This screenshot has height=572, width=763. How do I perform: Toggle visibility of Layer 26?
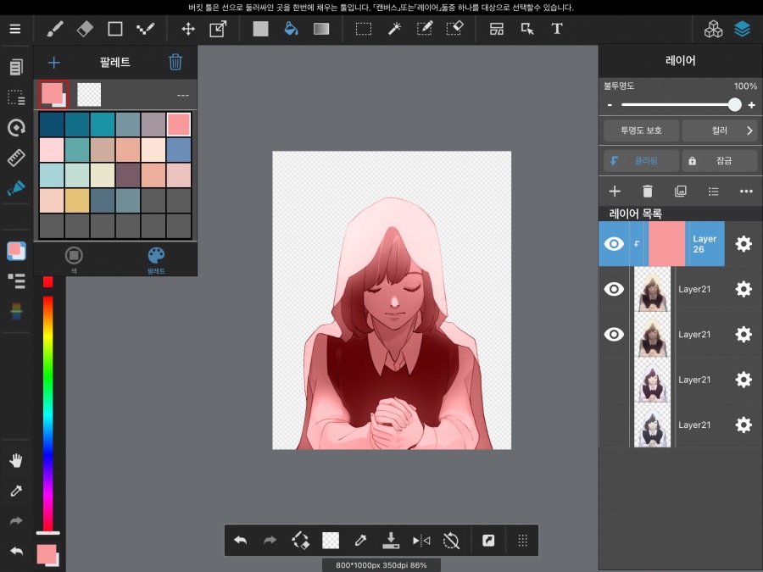coord(613,243)
